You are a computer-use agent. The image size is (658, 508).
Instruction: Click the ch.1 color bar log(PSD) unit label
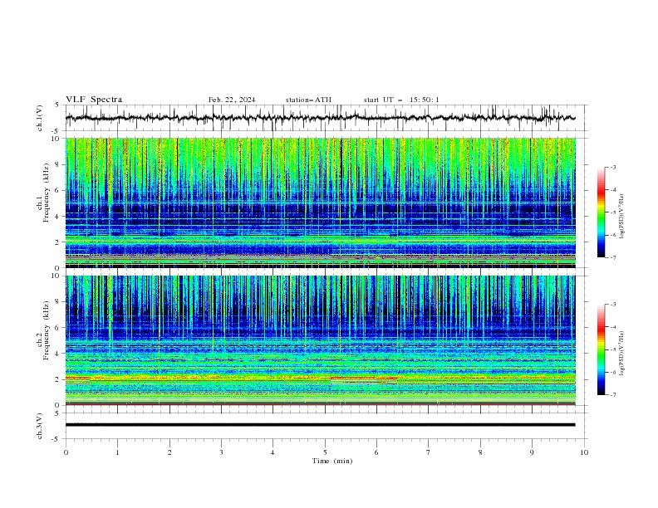(x=622, y=217)
